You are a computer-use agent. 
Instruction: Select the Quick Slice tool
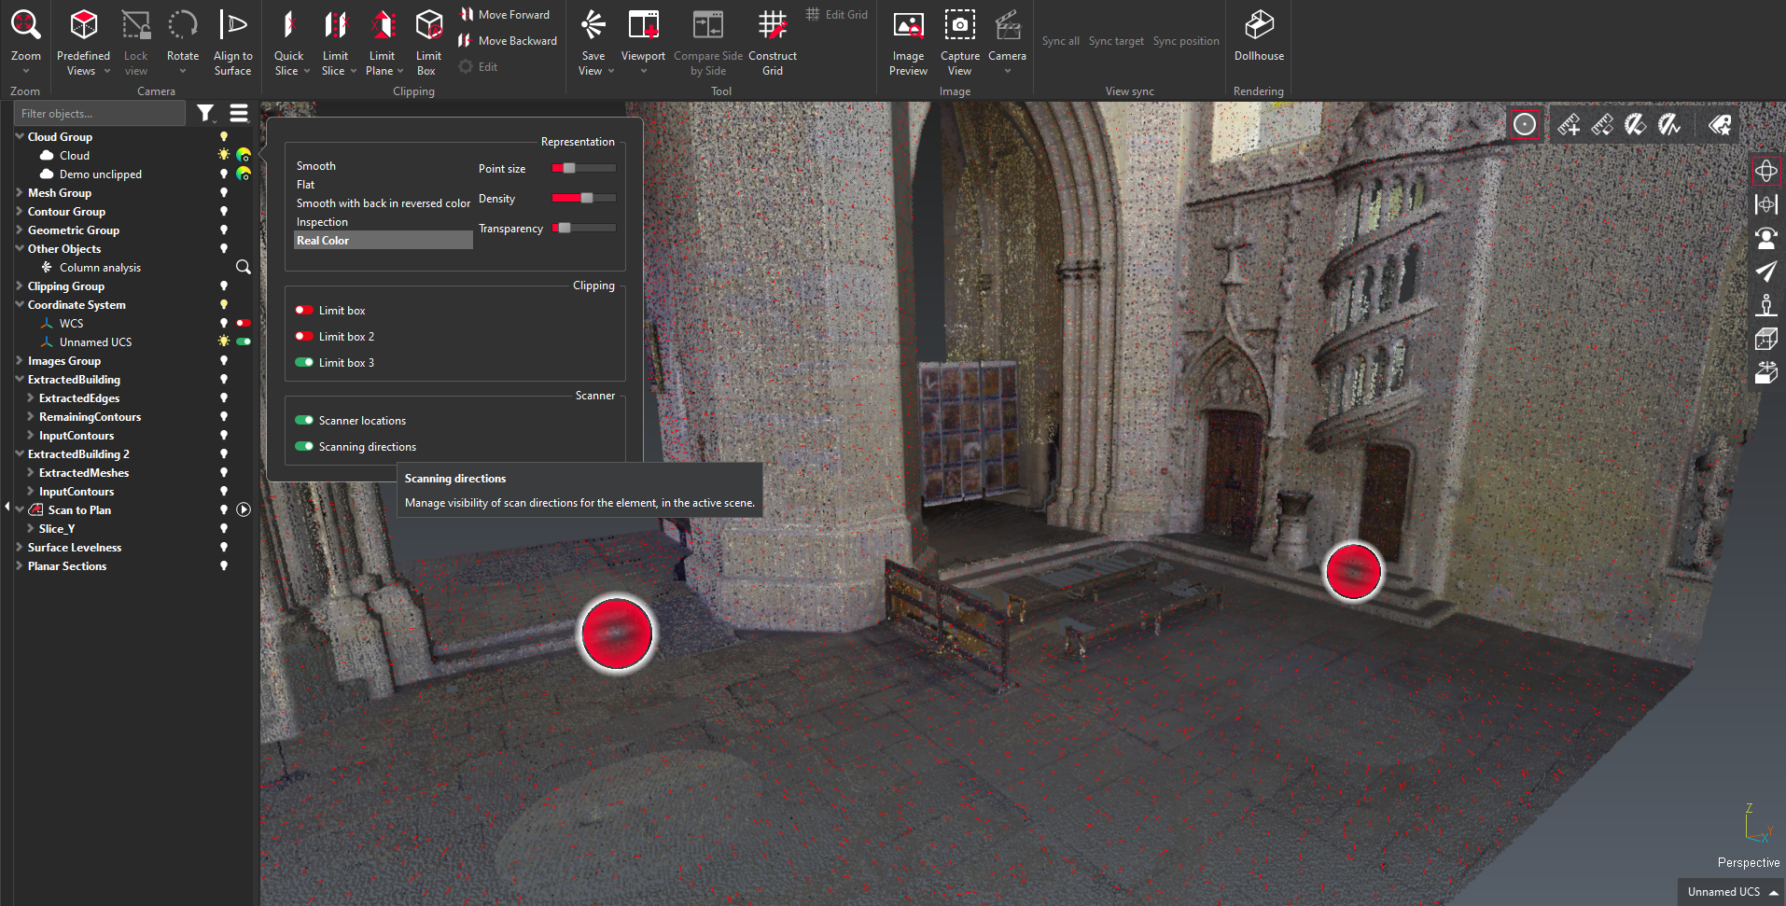(288, 26)
